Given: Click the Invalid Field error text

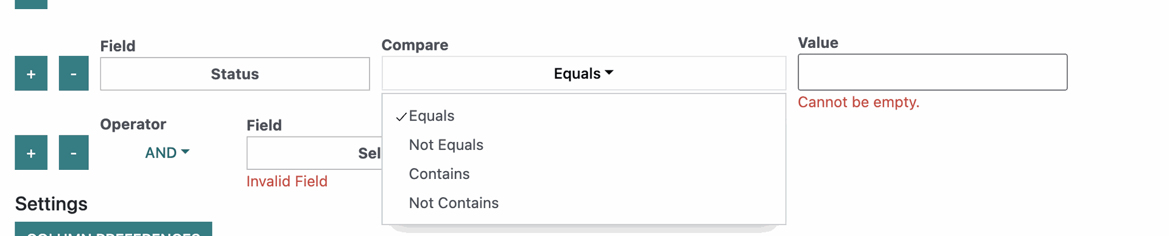Looking at the screenshot, I should coord(287,181).
